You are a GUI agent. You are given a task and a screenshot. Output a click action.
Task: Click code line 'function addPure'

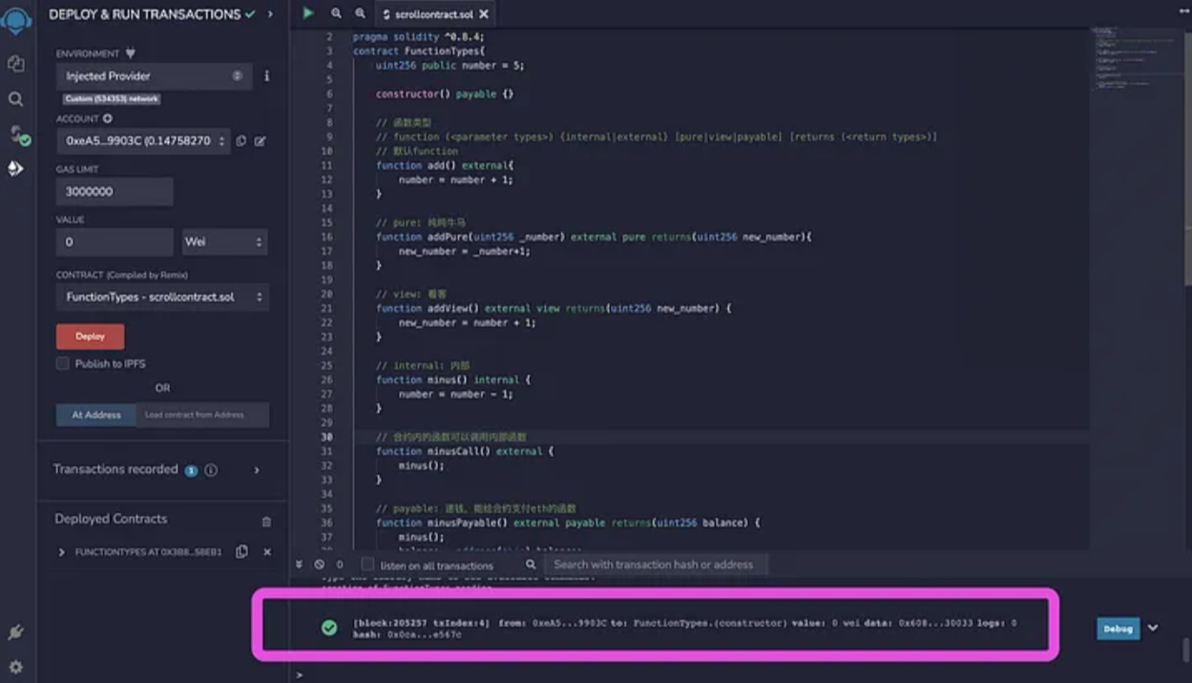click(x=594, y=237)
